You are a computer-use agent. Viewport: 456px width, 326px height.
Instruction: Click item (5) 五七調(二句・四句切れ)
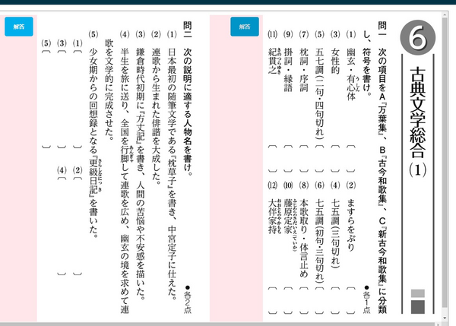(x=320, y=84)
